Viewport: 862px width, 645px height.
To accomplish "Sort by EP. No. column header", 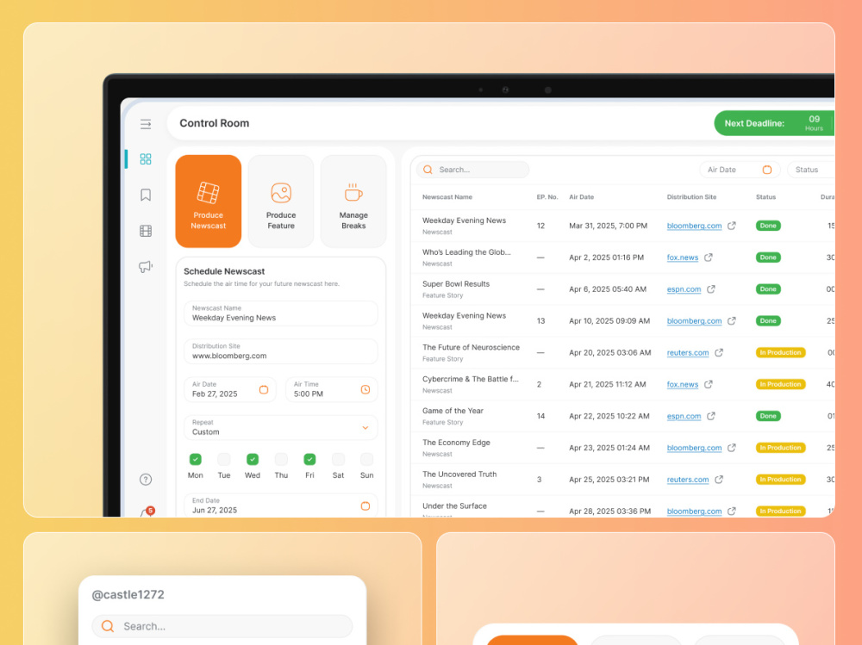I will [547, 197].
